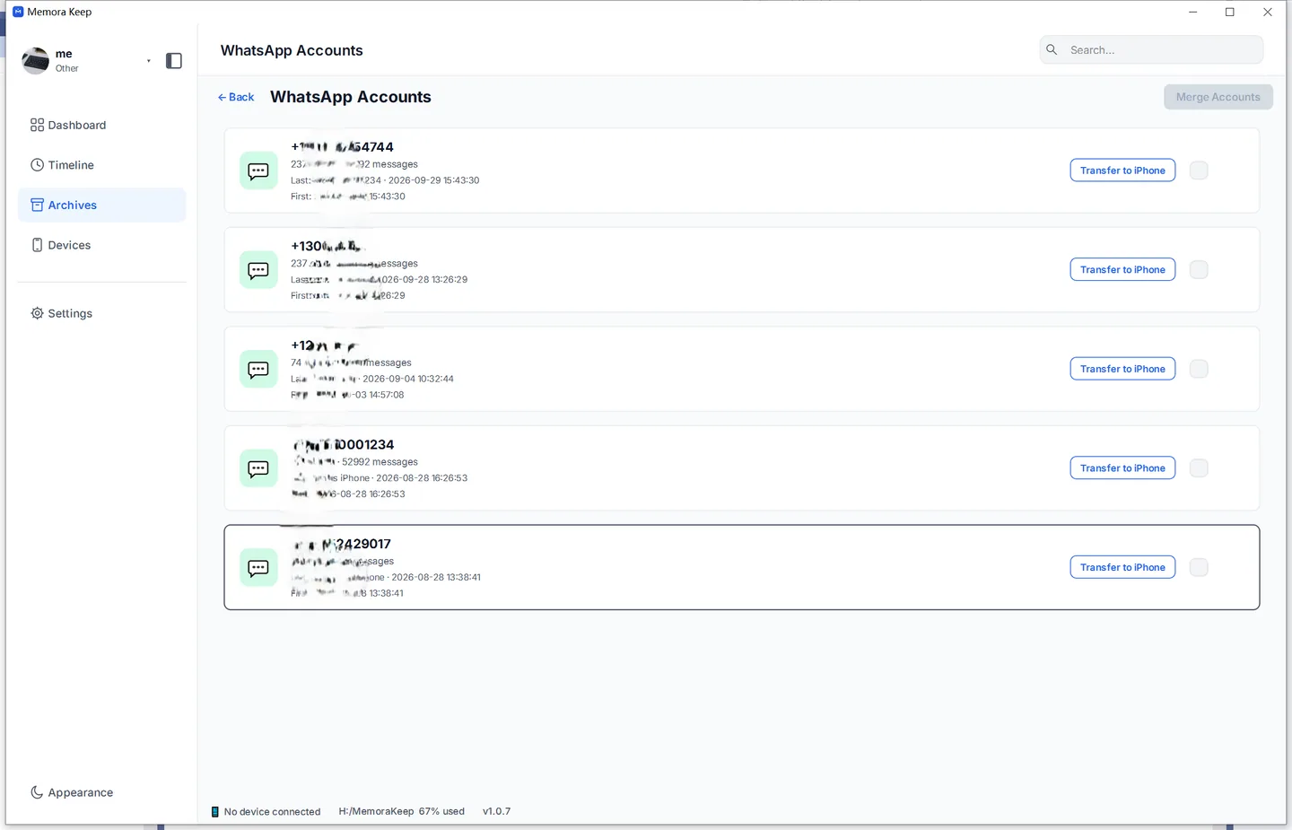Transfer account starting +130 to iPhone
This screenshot has width=1292, height=830.
coord(1122,269)
